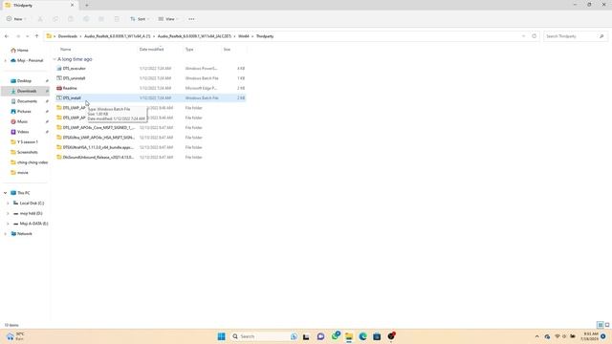Refresh the Thirdparty folder
This screenshot has height=344, width=612.
[x=534, y=36]
